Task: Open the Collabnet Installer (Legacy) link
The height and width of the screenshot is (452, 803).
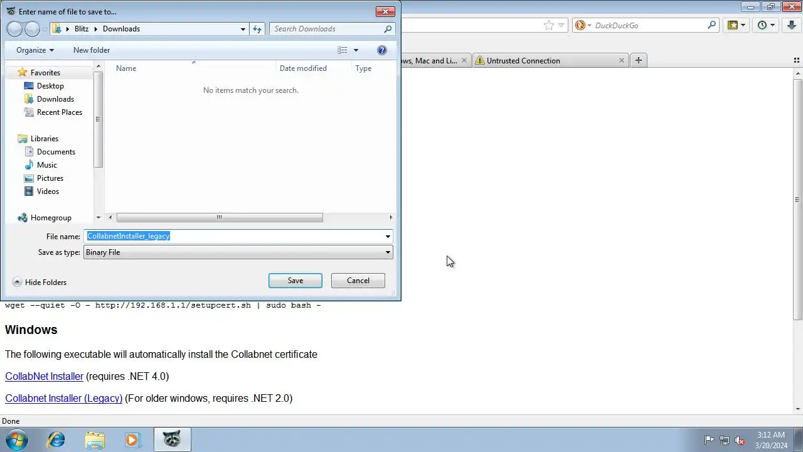Action: [x=63, y=399]
